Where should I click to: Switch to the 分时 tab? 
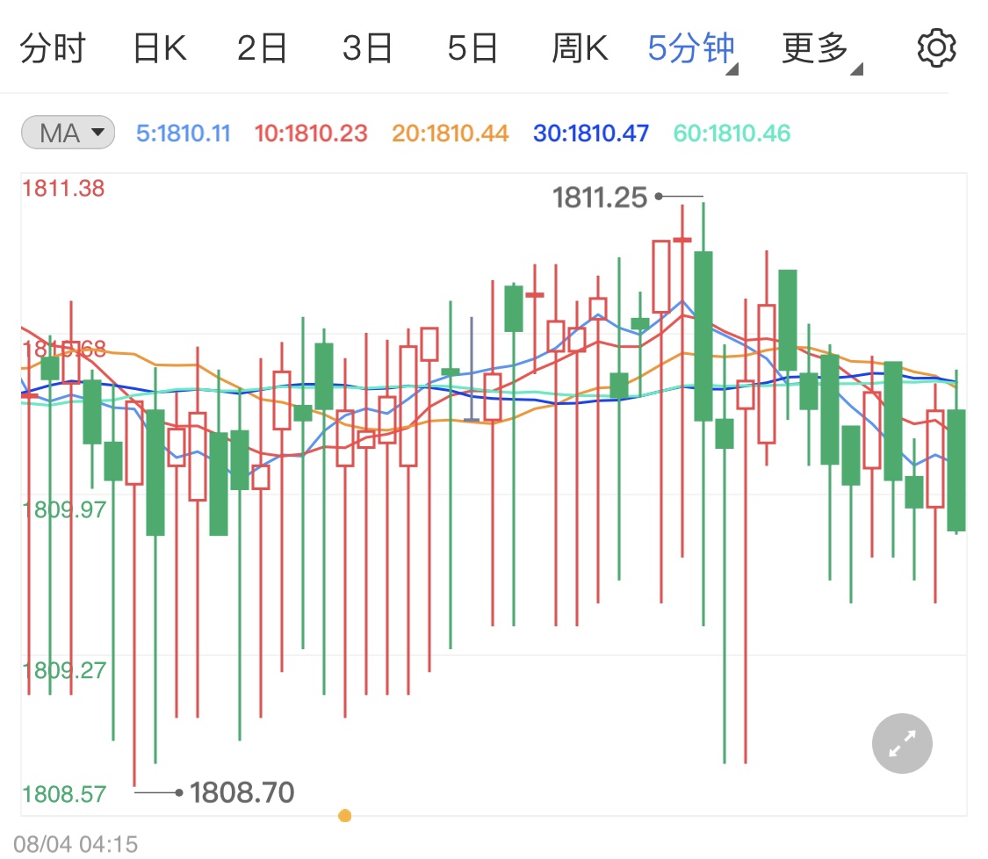point(53,48)
